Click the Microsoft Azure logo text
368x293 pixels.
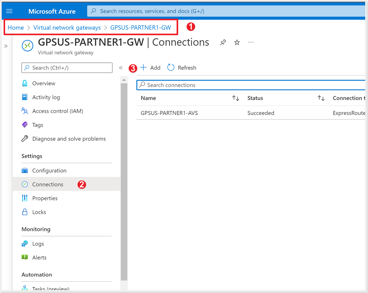[52, 11]
